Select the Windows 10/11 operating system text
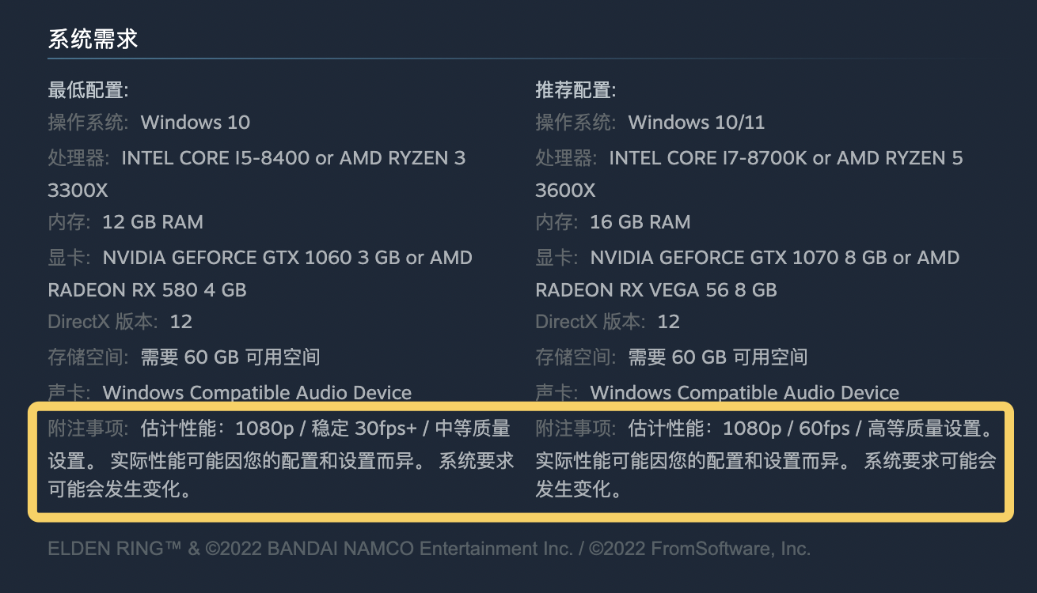The width and height of the screenshot is (1037, 593). tap(696, 123)
